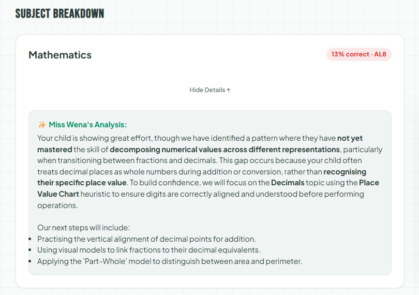Click the Subject Breakdown heading
This screenshot has height=295, width=419.
59,13
